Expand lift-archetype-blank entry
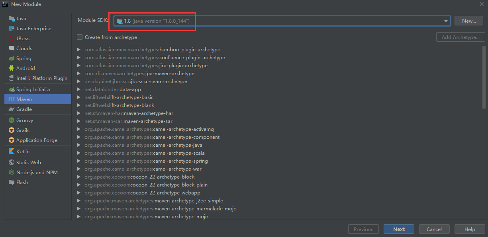The height and width of the screenshot is (237, 488). pyautogui.click(x=78, y=105)
